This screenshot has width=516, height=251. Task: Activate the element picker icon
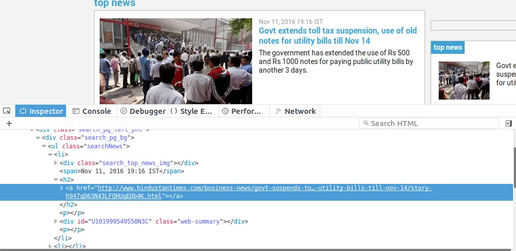pyautogui.click(x=7, y=111)
